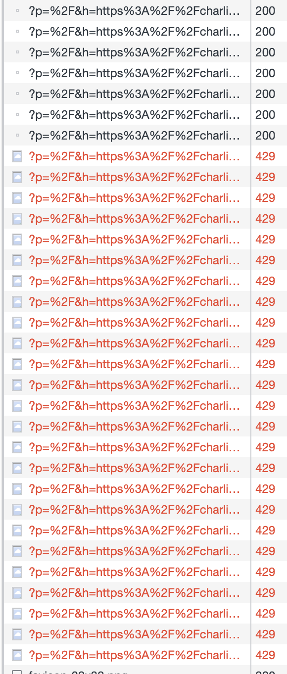Click the icon of the favicon png row
The width and height of the screenshot is (287, 674).
tap(17, 672)
